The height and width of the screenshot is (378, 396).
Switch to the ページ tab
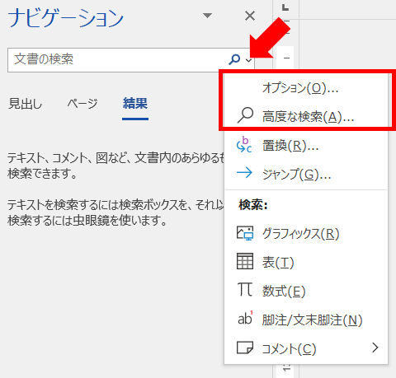[x=82, y=104]
